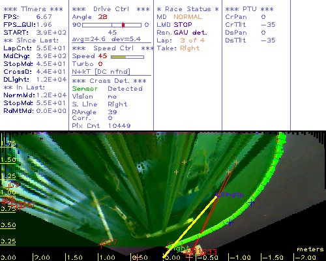326x261 pixels.
Task: Select the Rsn. GAU det. reason line
Action: (x=182, y=33)
